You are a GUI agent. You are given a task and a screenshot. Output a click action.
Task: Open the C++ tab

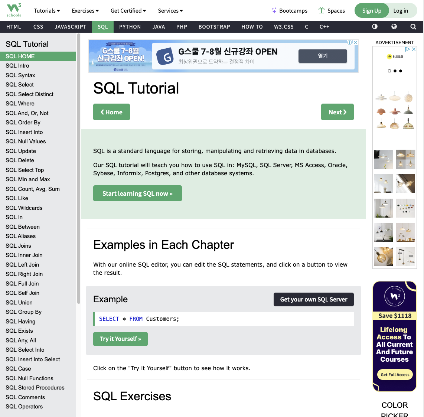(x=324, y=27)
